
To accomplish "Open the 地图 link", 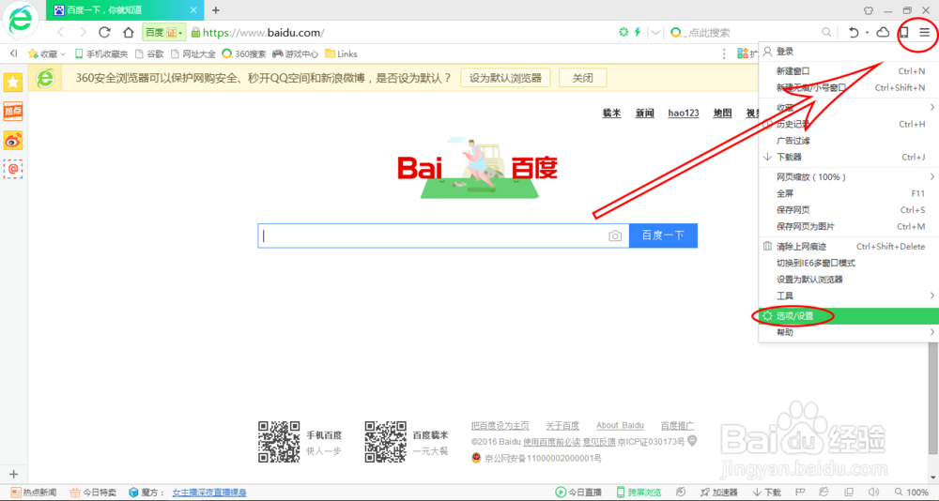I will [723, 114].
